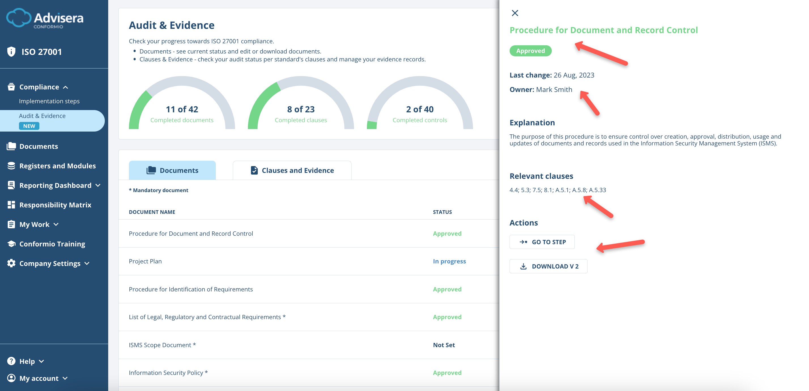Open Implementation steps in sidebar
The width and height of the screenshot is (809, 391).
point(49,101)
